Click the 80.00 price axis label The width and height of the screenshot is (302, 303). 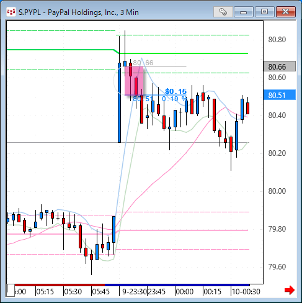click(277, 191)
